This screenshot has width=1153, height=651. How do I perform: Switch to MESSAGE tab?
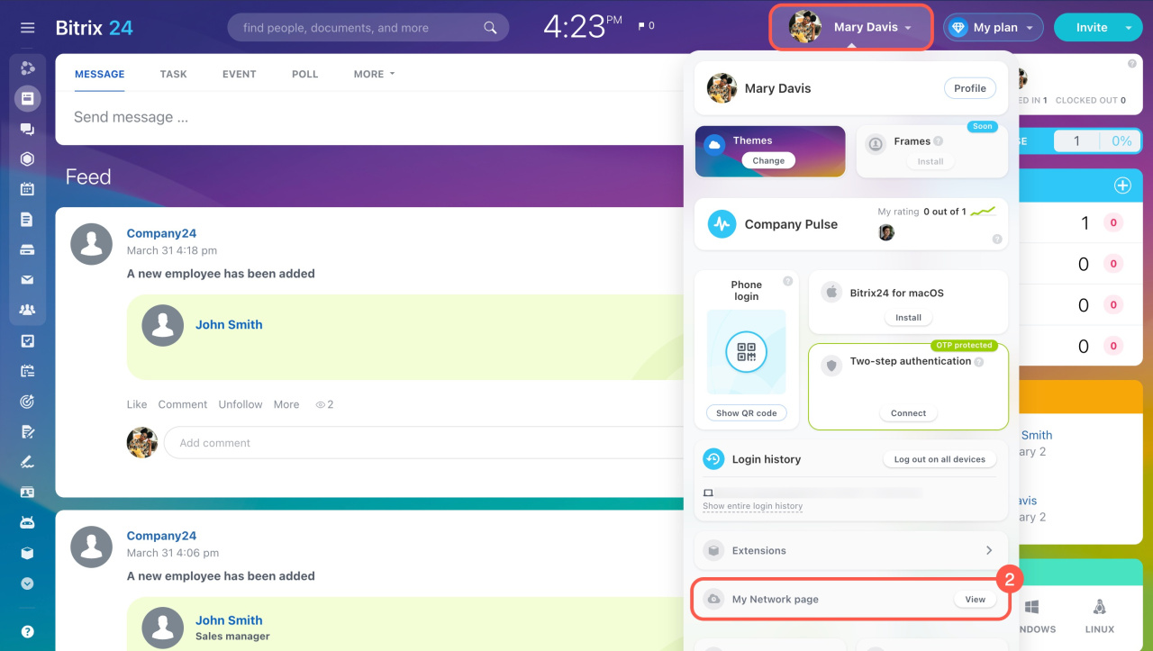(x=99, y=74)
